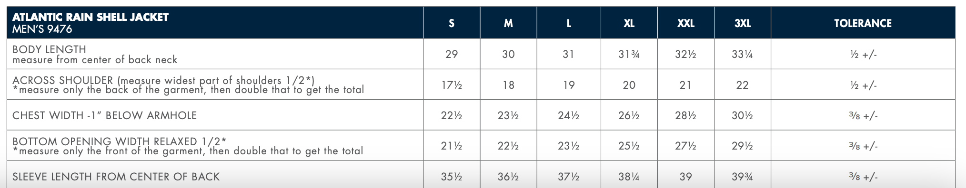The width and height of the screenshot is (966, 188).
Task: Click across shoulder value 22 for 3XL
Action: click(743, 85)
